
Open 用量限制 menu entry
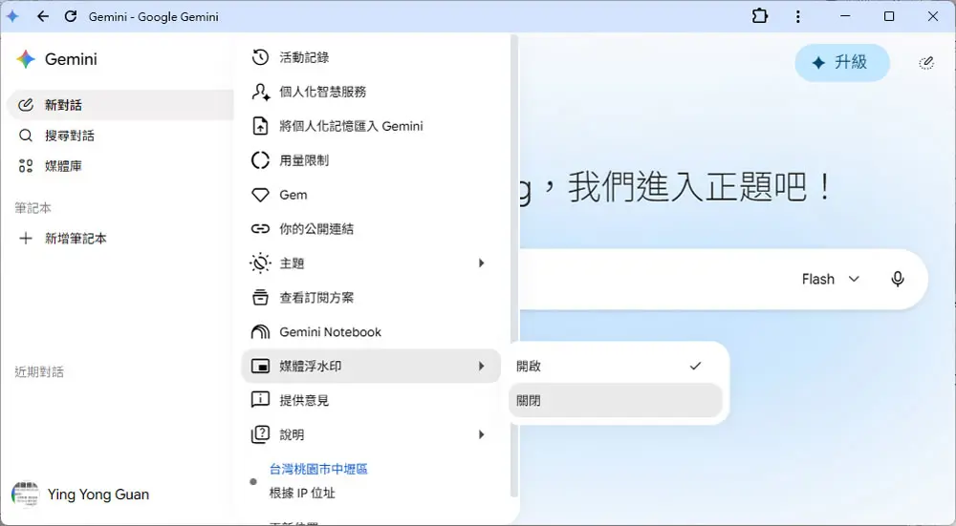371,160
